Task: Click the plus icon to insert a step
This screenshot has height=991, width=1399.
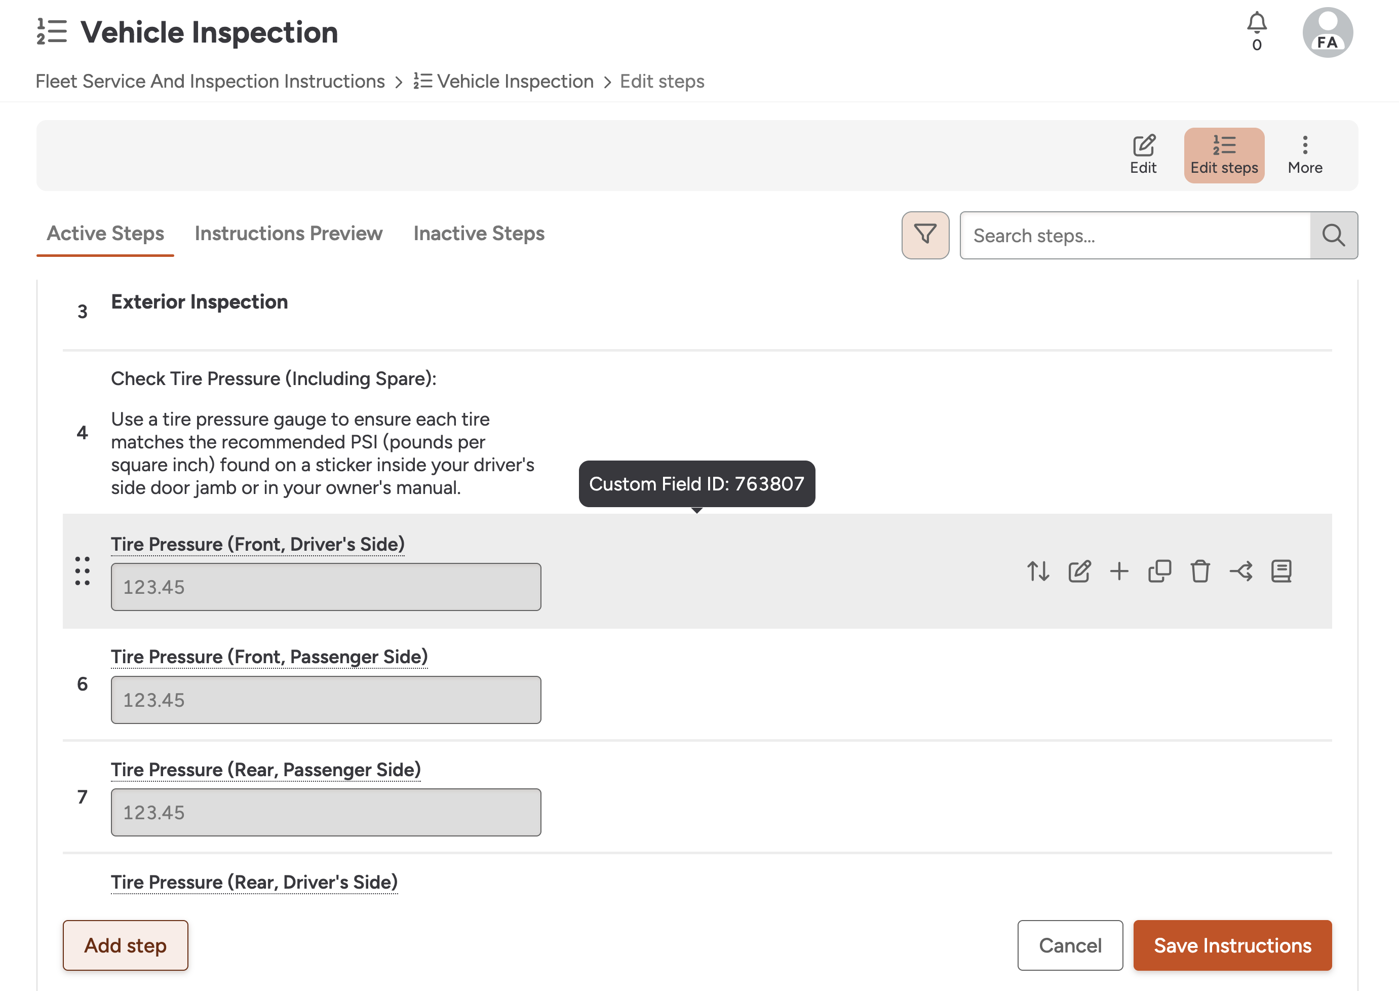Action: click(1119, 571)
